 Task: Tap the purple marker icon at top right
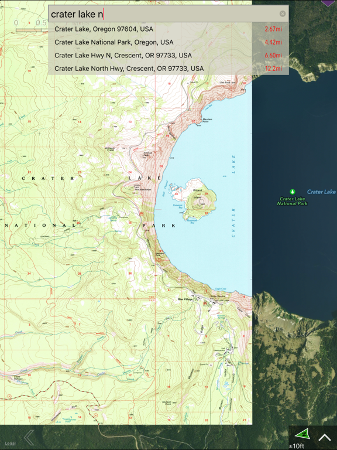328,2
